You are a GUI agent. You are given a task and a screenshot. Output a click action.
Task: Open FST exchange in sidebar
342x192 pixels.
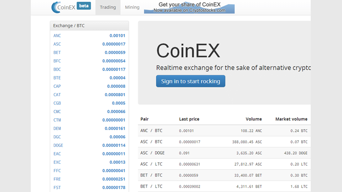coord(57,188)
